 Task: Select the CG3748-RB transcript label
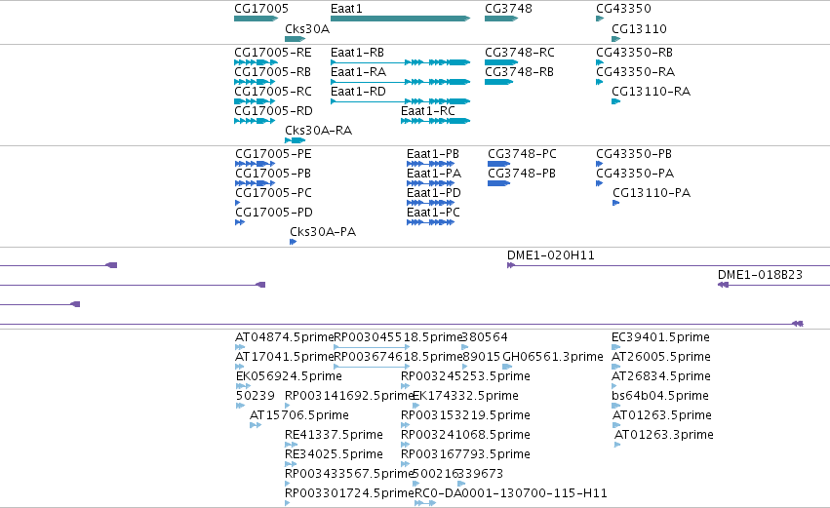[x=519, y=72]
